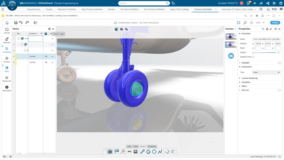Select the camera snapshot tool in bottom toolbar

110,151
